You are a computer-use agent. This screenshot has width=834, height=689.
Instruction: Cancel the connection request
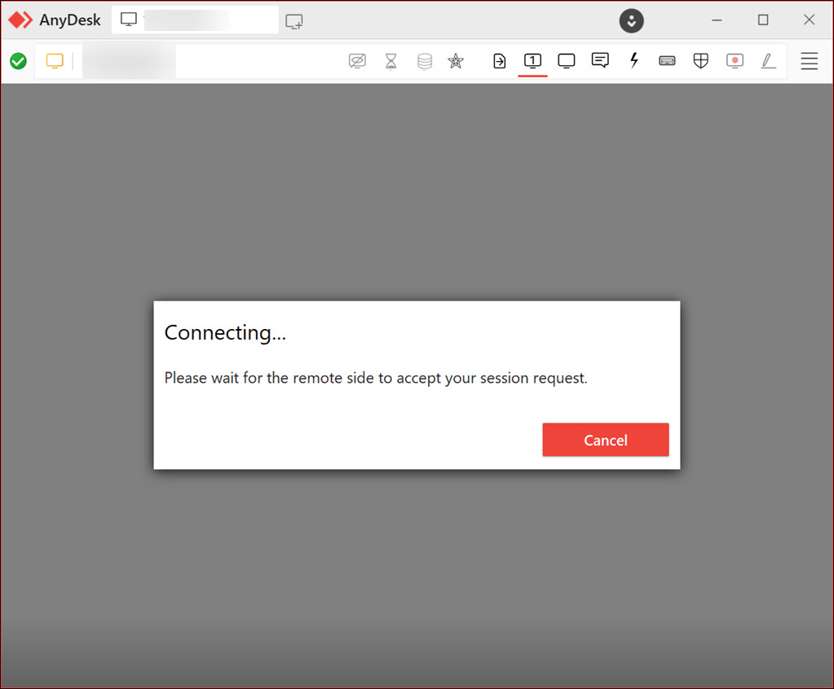(x=605, y=439)
